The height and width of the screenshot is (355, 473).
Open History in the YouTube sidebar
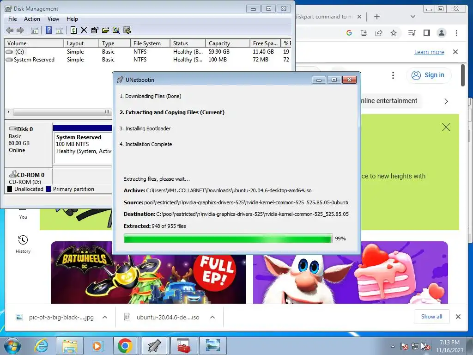coord(23,244)
